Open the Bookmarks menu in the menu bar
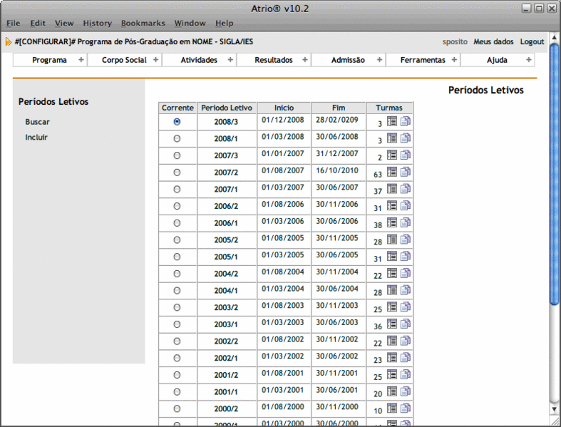The height and width of the screenshot is (427, 561). point(142,24)
